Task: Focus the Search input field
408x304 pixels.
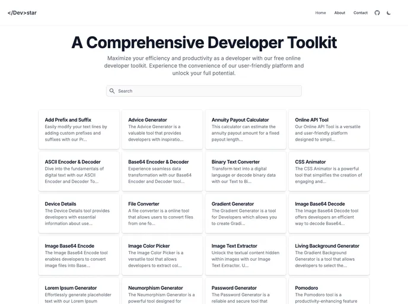Action: click(208, 91)
